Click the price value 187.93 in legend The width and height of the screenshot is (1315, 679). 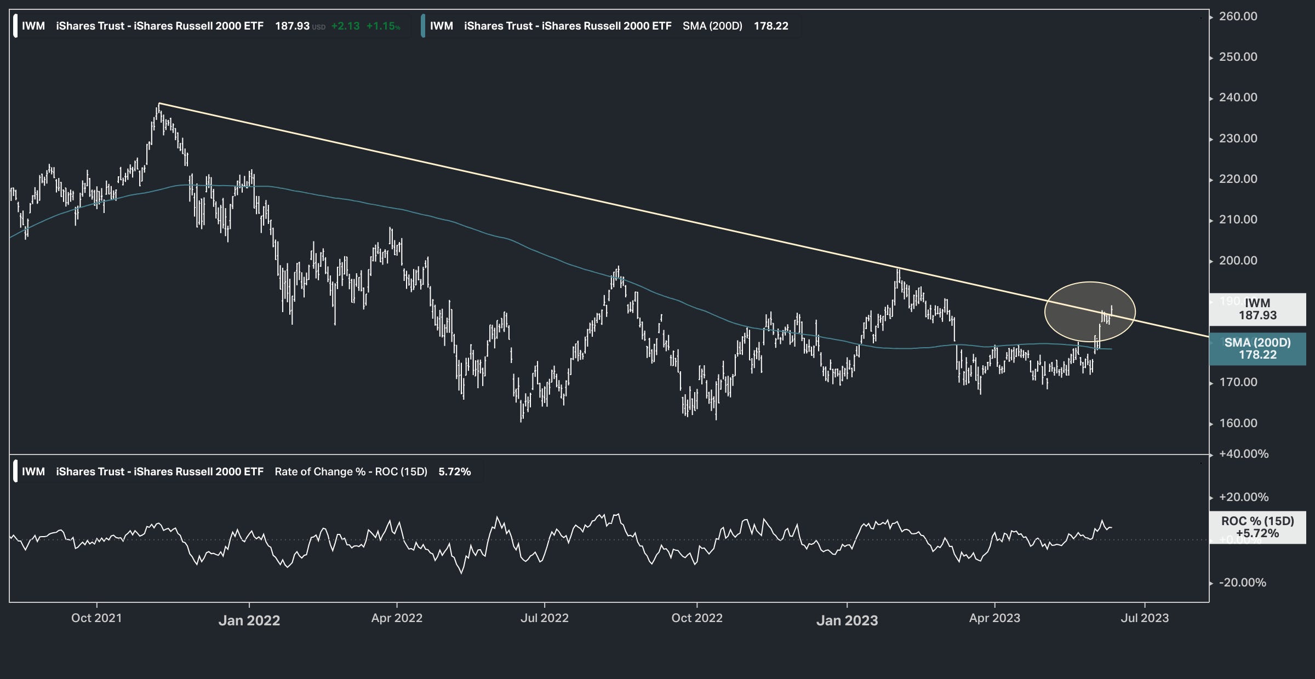(292, 26)
